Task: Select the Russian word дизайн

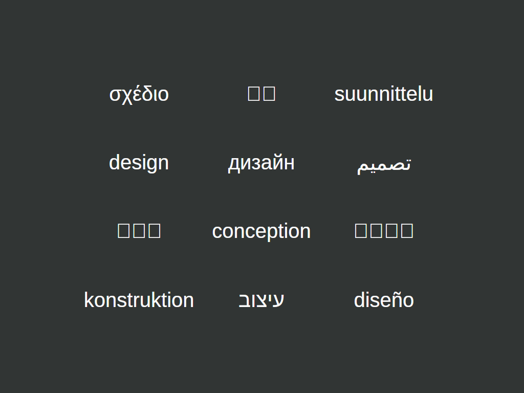Action: pyautogui.click(x=261, y=163)
